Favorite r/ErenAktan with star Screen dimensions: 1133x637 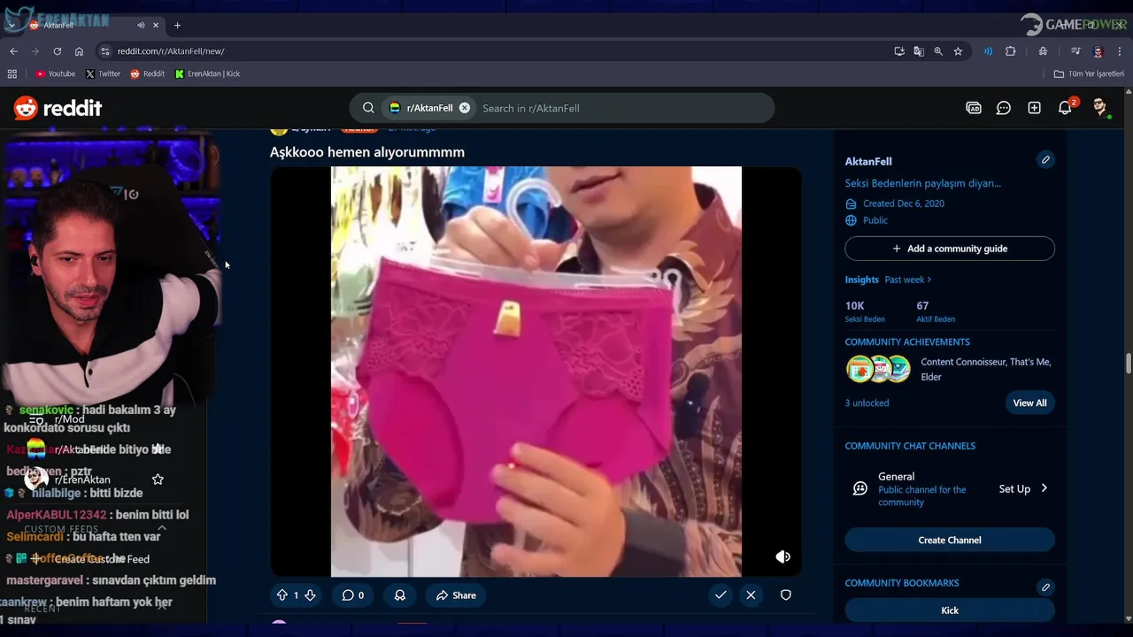pyautogui.click(x=158, y=480)
